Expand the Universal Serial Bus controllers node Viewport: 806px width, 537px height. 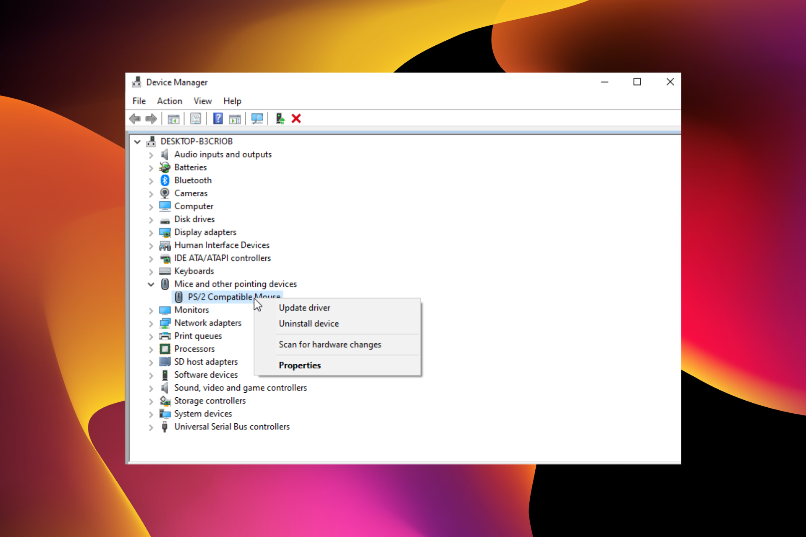[x=152, y=426]
